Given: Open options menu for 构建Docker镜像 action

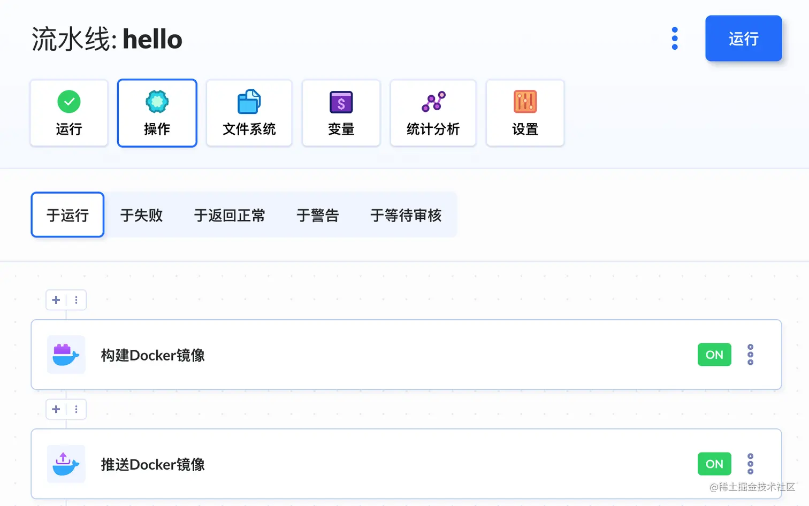Looking at the screenshot, I should click(750, 355).
